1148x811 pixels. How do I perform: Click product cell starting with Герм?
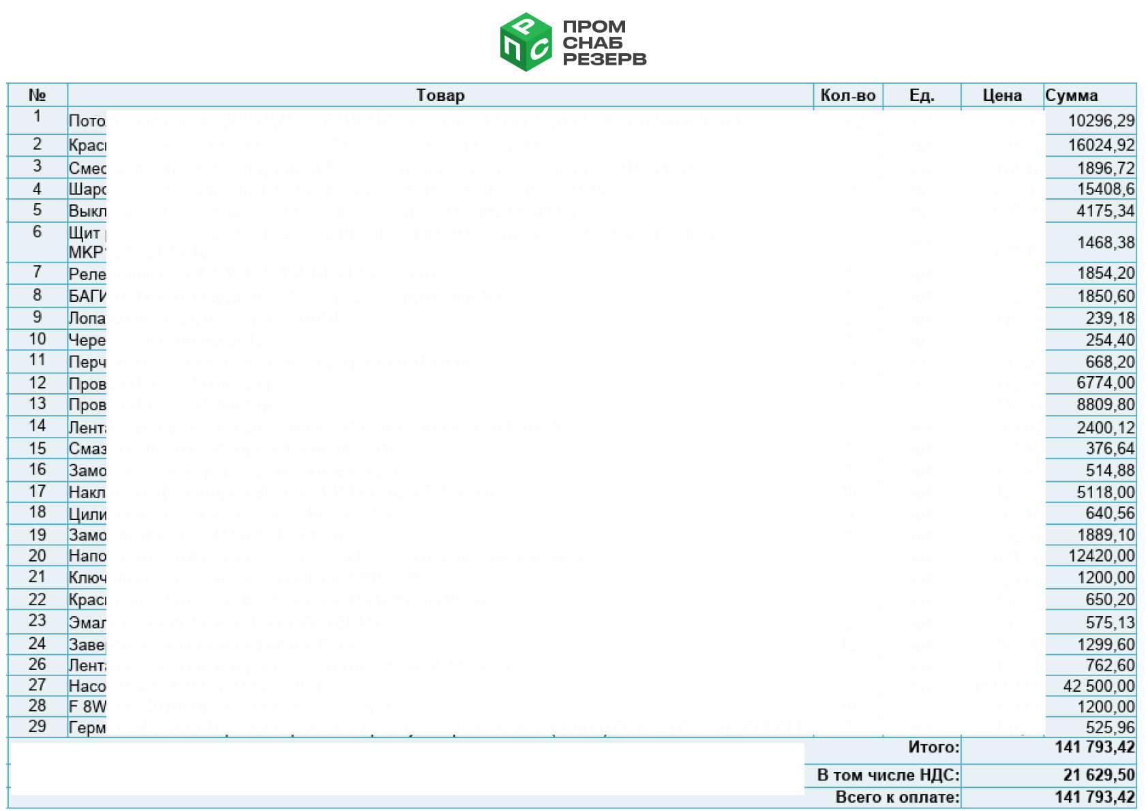[x=440, y=728]
